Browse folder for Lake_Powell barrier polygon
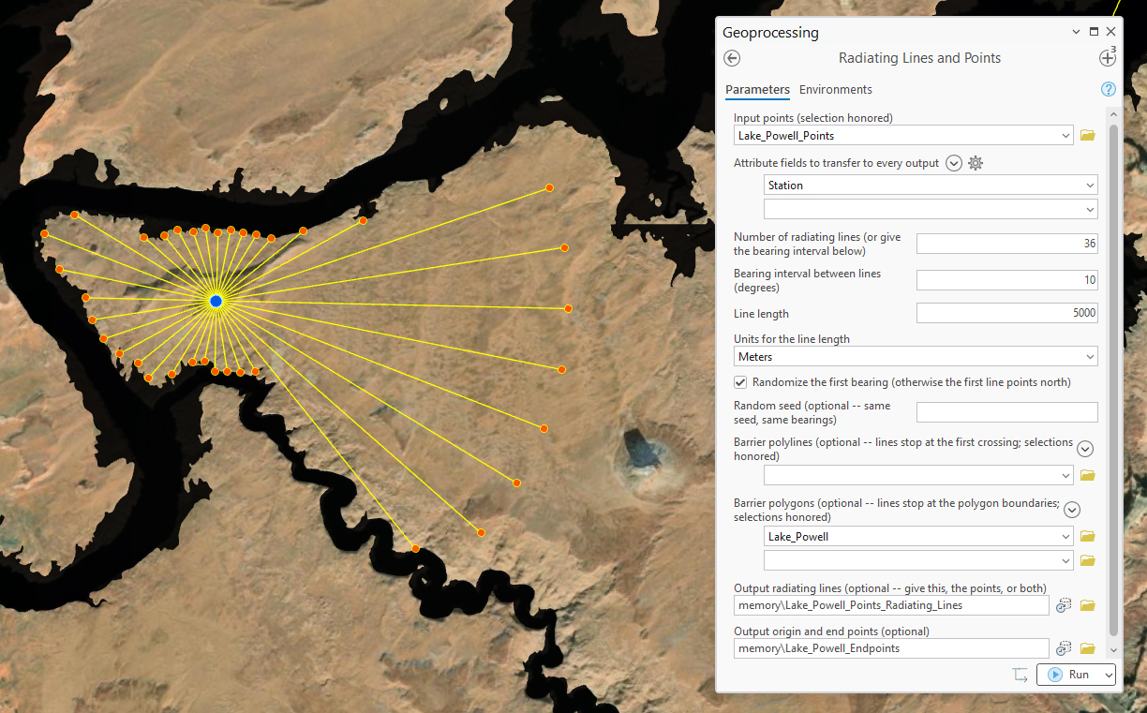The height and width of the screenshot is (713, 1147). (1087, 537)
